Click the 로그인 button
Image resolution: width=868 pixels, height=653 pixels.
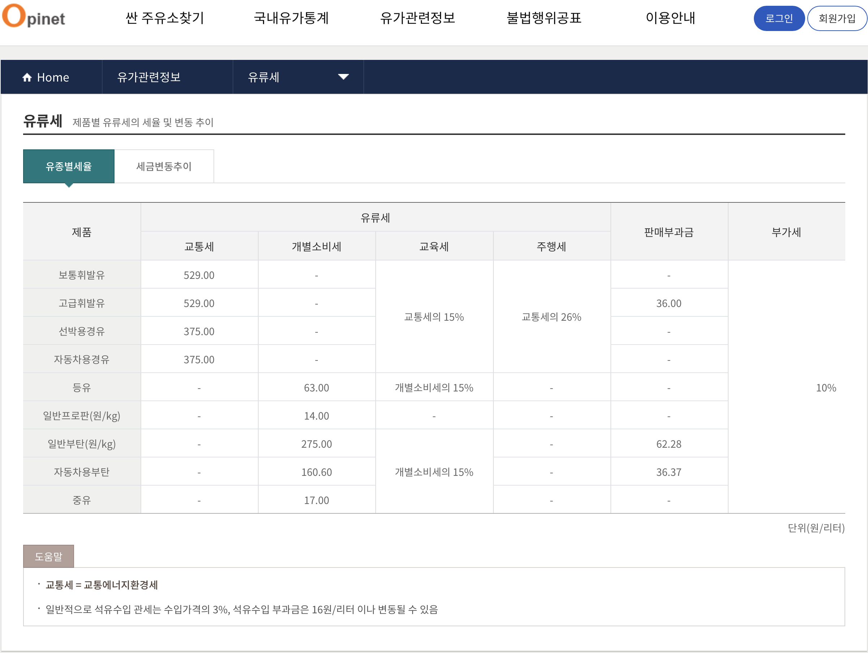click(x=778, y=18)
